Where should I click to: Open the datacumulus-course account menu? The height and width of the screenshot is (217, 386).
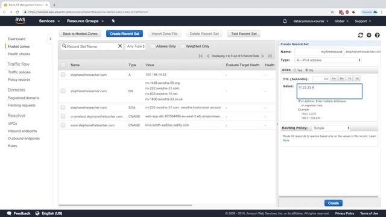311,21
